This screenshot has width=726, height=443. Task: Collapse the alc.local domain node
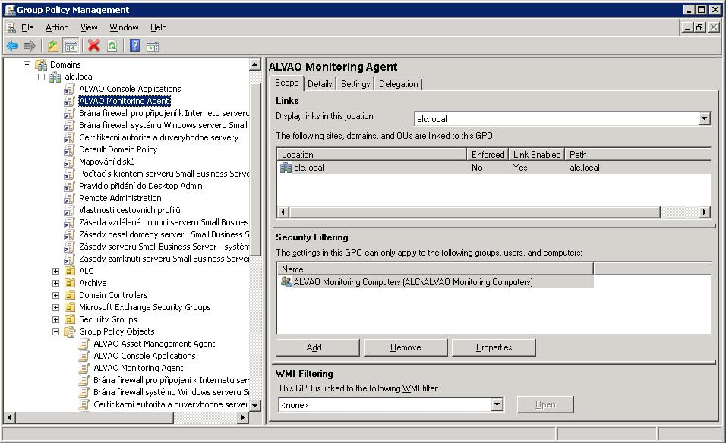pyautogui.click(x=42, y=77)
